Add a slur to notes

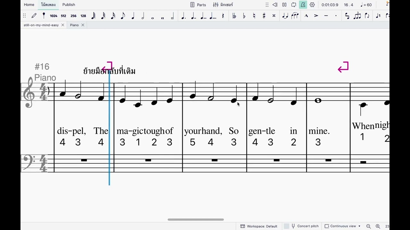coord(295,16)
